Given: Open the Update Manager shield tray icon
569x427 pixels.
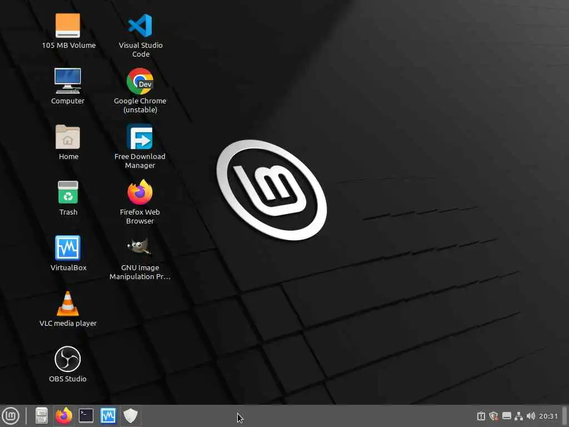Looking at the screenshot, I should point(493,416).
